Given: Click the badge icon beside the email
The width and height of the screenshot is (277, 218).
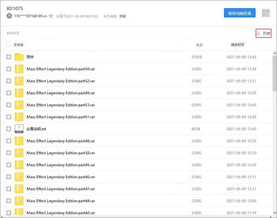Looking at the screenshot, I should point(51,16).
